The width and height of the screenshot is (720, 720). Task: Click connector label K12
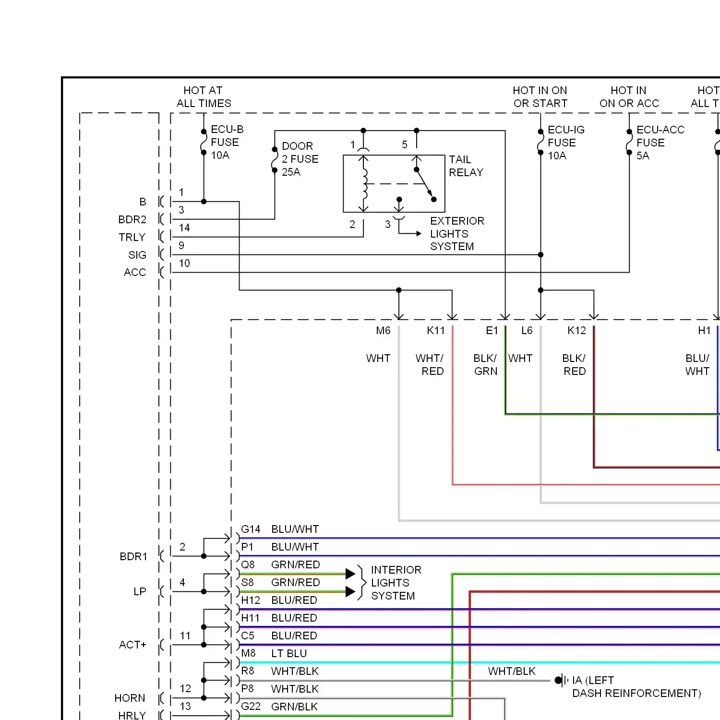(576, 330)
